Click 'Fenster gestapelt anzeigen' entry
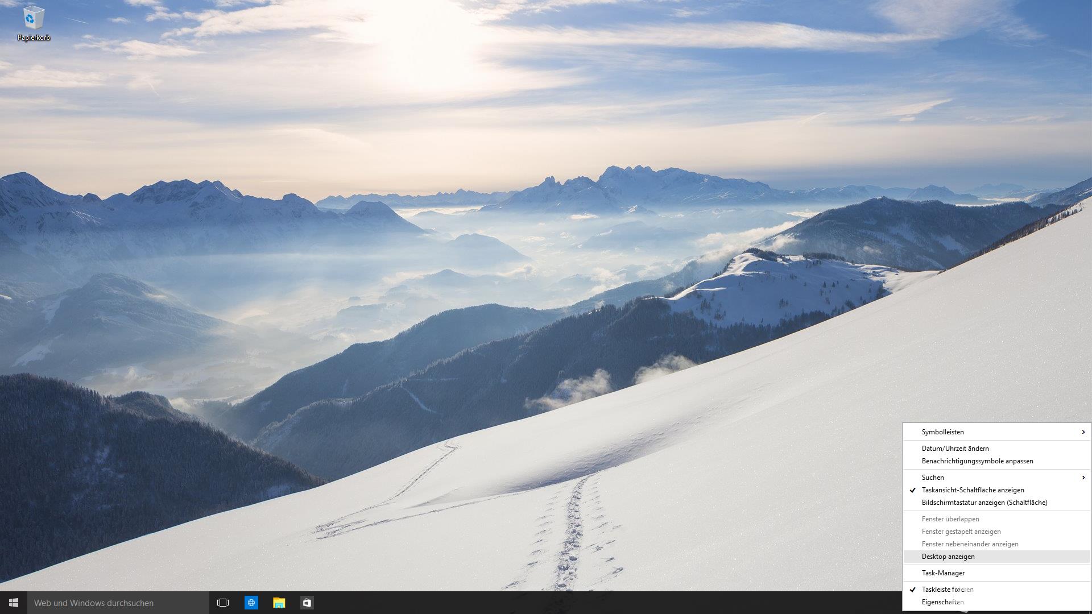 (x=996, y=532)
